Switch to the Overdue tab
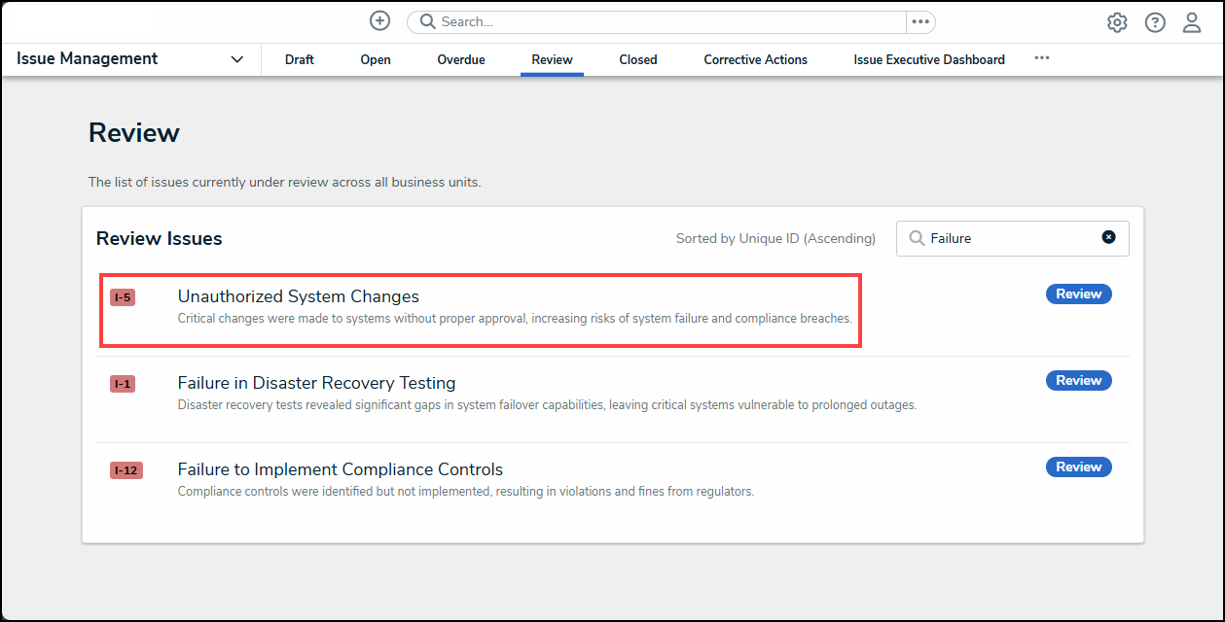Screen dimensions: 1225x622 coord(461,59)
